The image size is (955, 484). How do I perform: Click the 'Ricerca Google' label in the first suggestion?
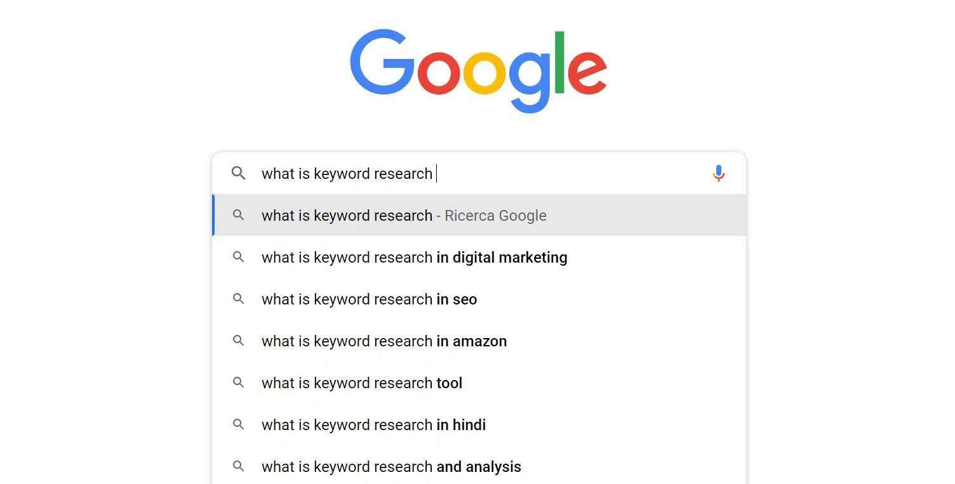(495, 216)
